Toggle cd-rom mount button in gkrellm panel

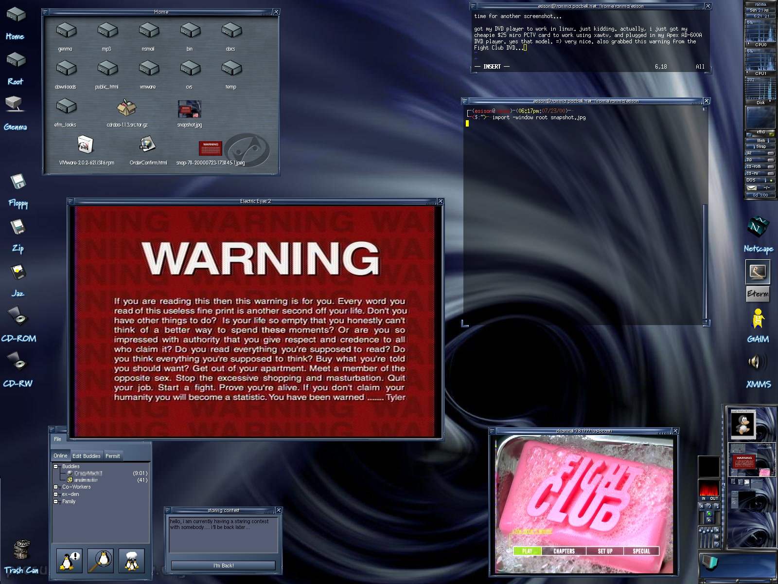771,166
